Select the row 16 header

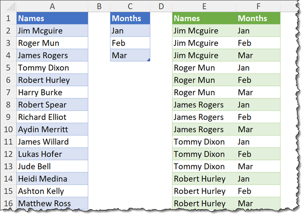point(8,203)
